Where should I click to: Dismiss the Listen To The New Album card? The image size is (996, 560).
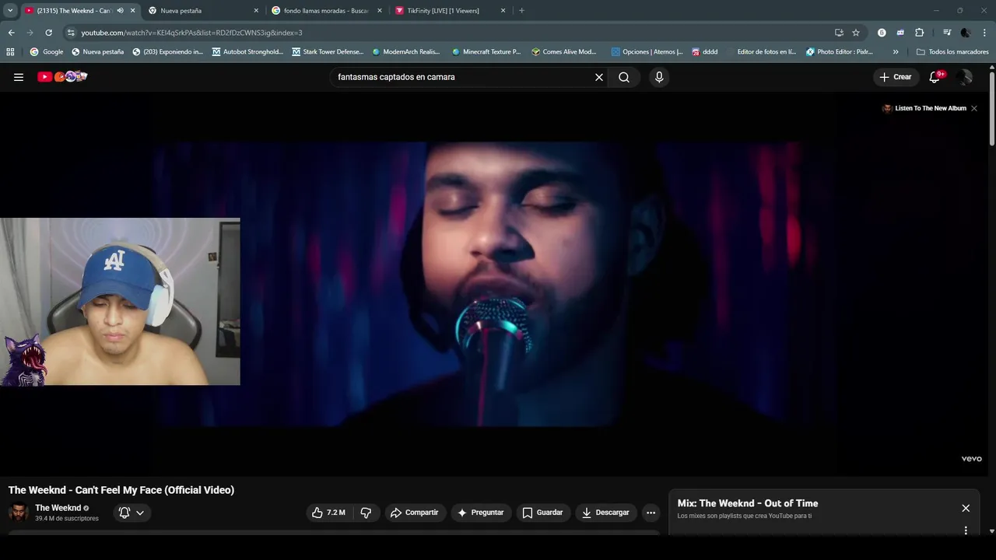pos(973,108)
